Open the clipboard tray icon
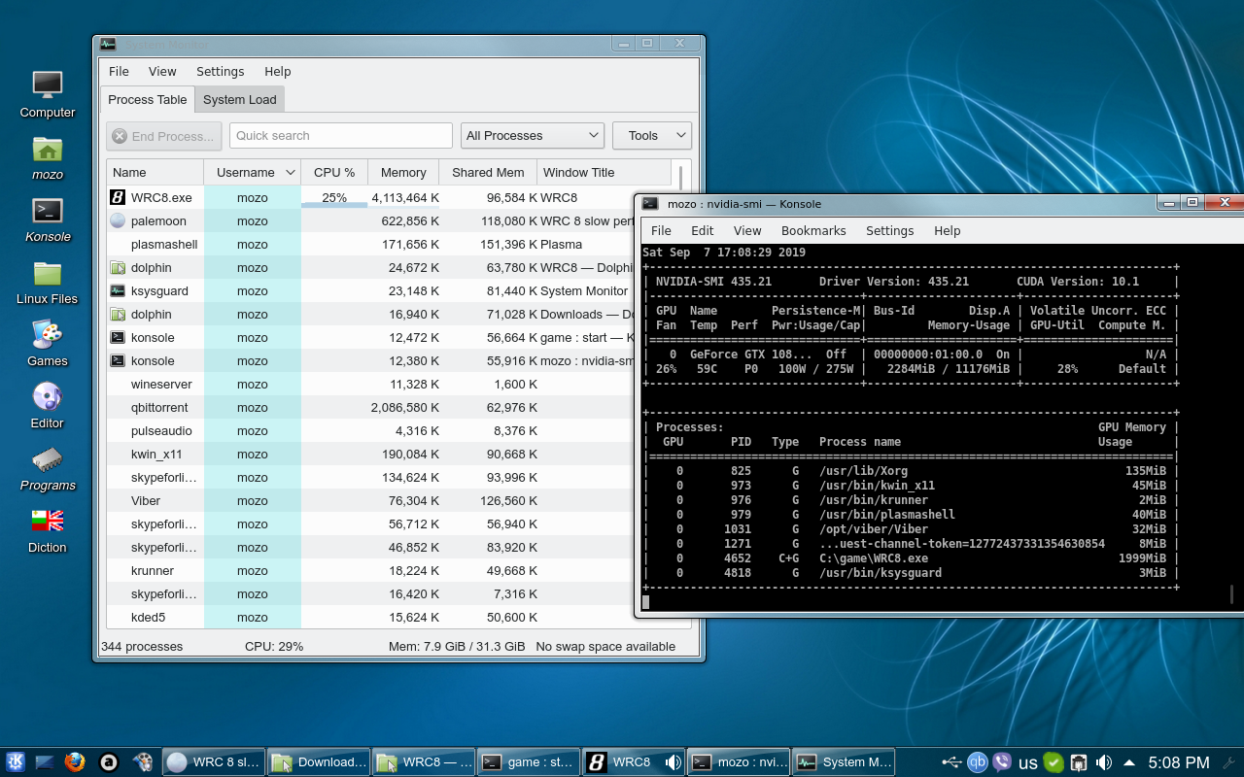 [1079, 762]
